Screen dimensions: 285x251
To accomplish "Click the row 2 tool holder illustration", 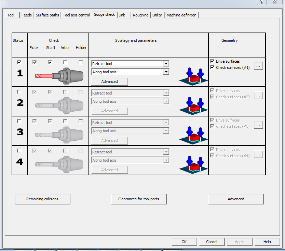I will (59, 105).
